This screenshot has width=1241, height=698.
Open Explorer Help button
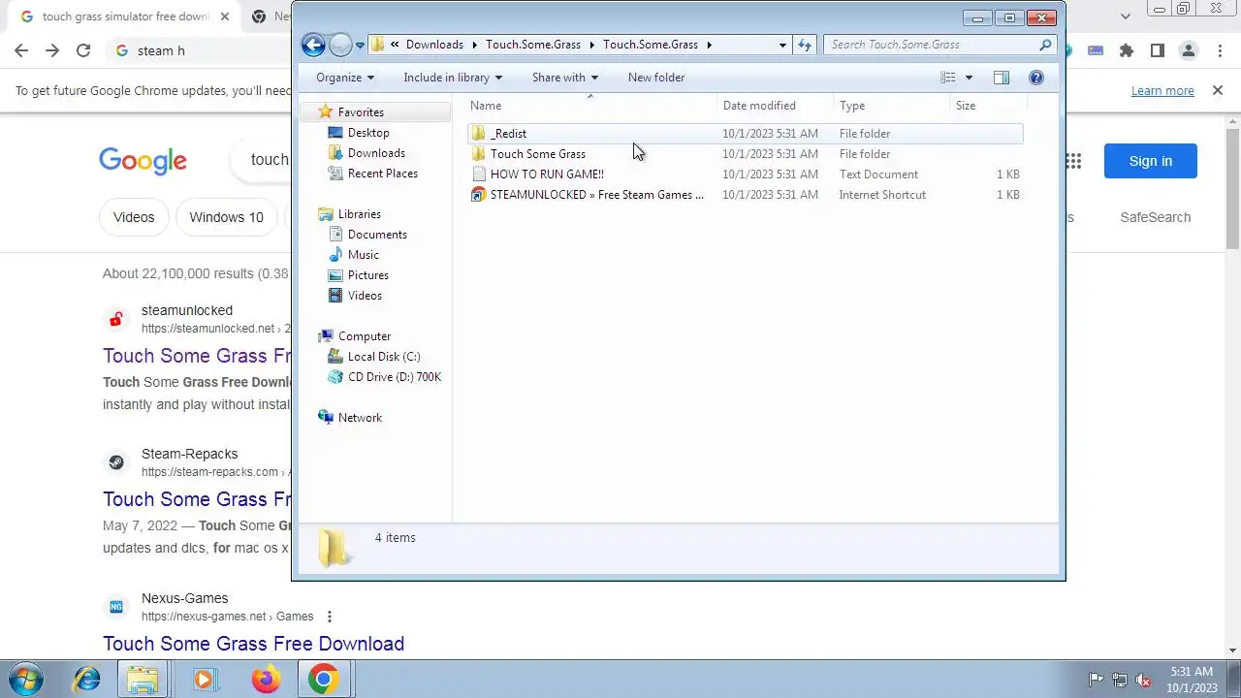[1036, 78]
